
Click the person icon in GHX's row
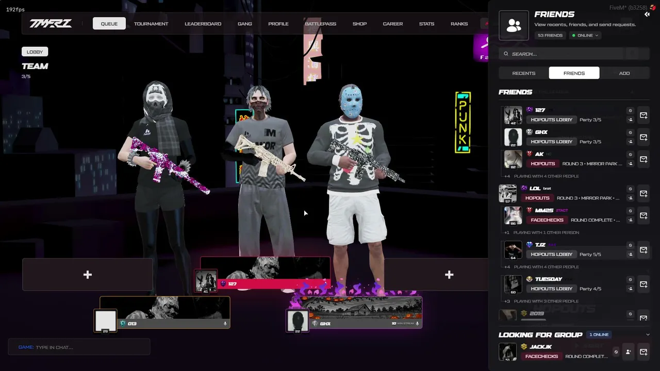point(630,142)
